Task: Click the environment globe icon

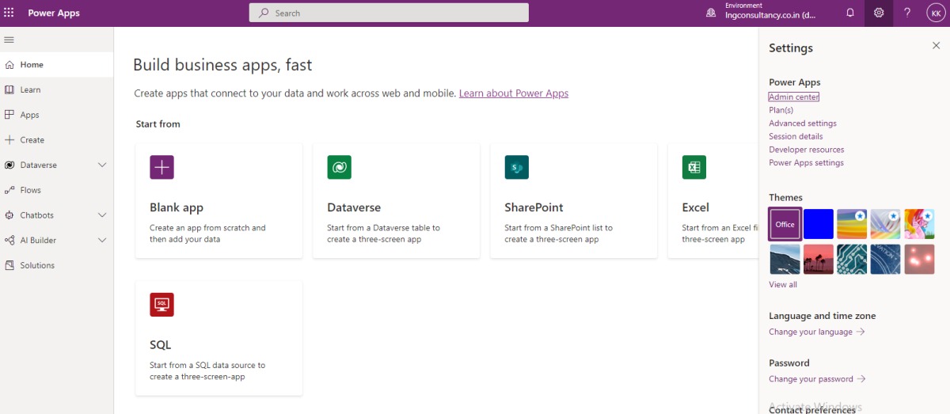Action: tap(711, 13)
